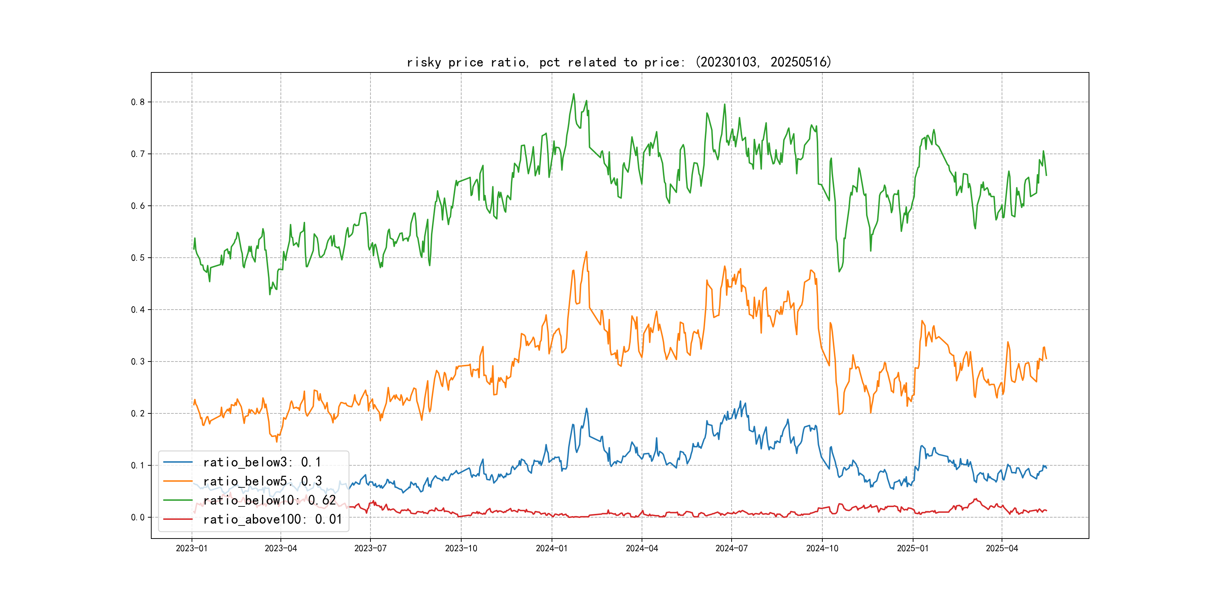Click the green ratio_below10 legend line sample
The image size is (1210, 605).
click(x=177, y=500)
